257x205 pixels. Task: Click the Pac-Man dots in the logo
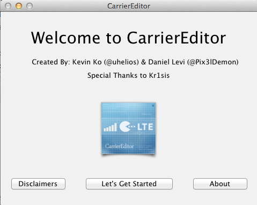(133, 127)
